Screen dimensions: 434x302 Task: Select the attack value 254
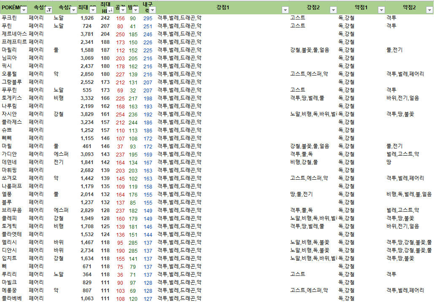(x=120, y=114)
